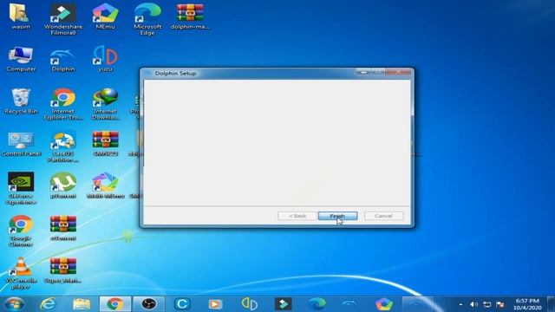Select the MEmu desktop shortcut
The image size is (555, 312).
105,16
